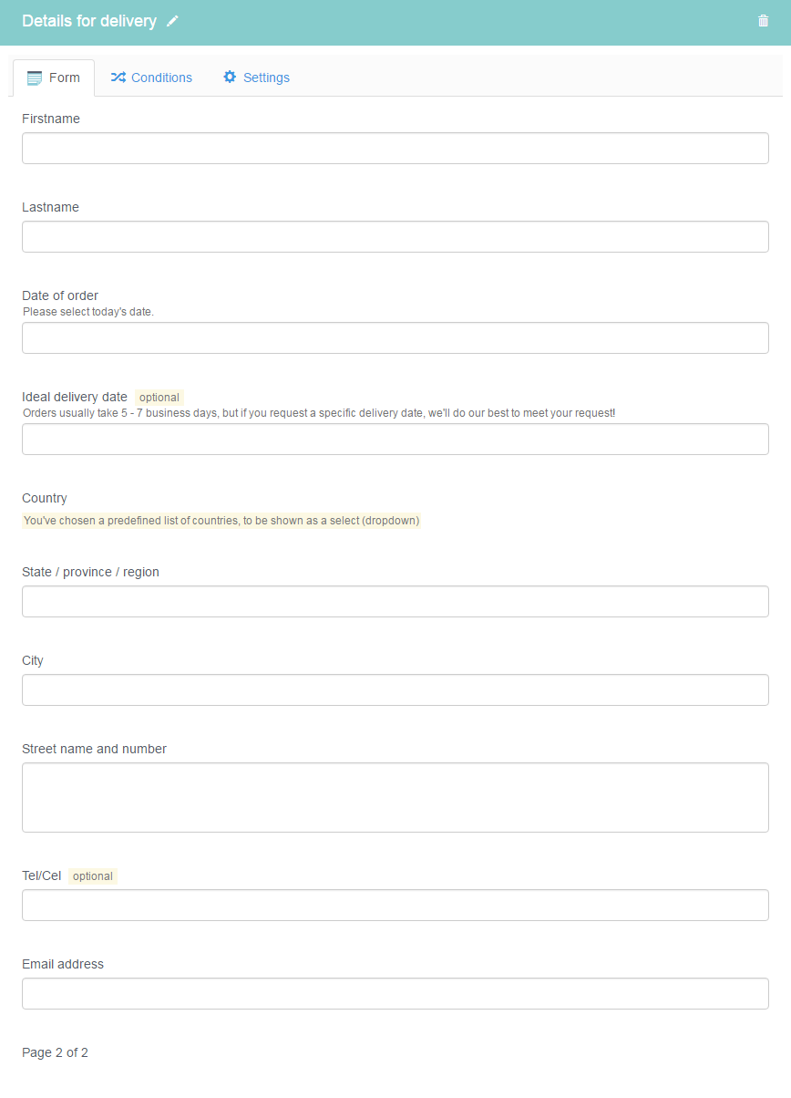Image resolution: width=791 pixels, height=1098 pixels.
Task: Click the Firstname input field
Action: tap(395, 149)
